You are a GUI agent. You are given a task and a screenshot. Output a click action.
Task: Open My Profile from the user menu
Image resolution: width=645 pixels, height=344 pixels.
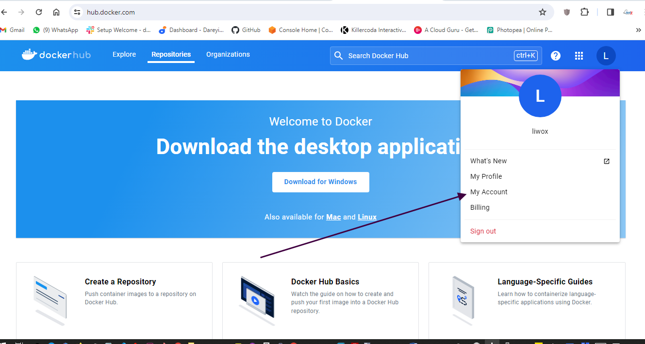pos(486,176)
